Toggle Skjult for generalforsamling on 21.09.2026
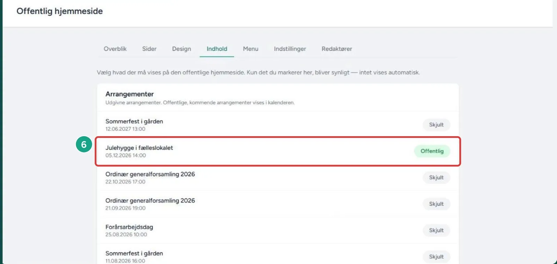The image size is (557, 264). pos(436,204)
